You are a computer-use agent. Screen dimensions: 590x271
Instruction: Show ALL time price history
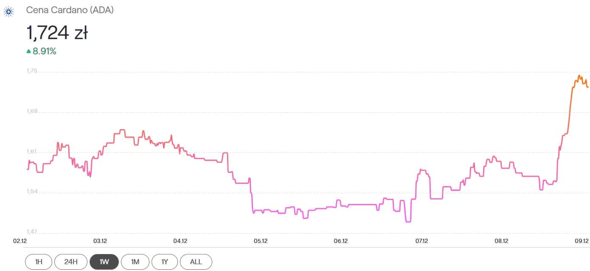point(196,262)
